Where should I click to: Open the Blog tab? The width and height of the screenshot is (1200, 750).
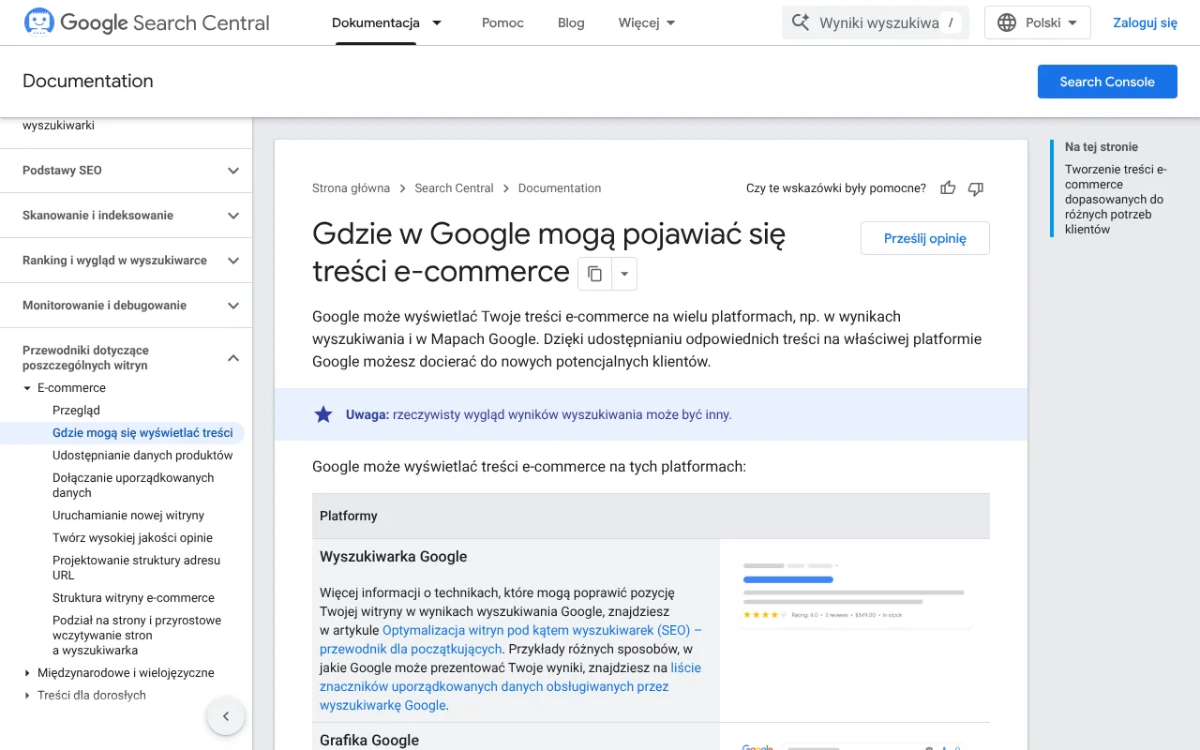point(571,22)
